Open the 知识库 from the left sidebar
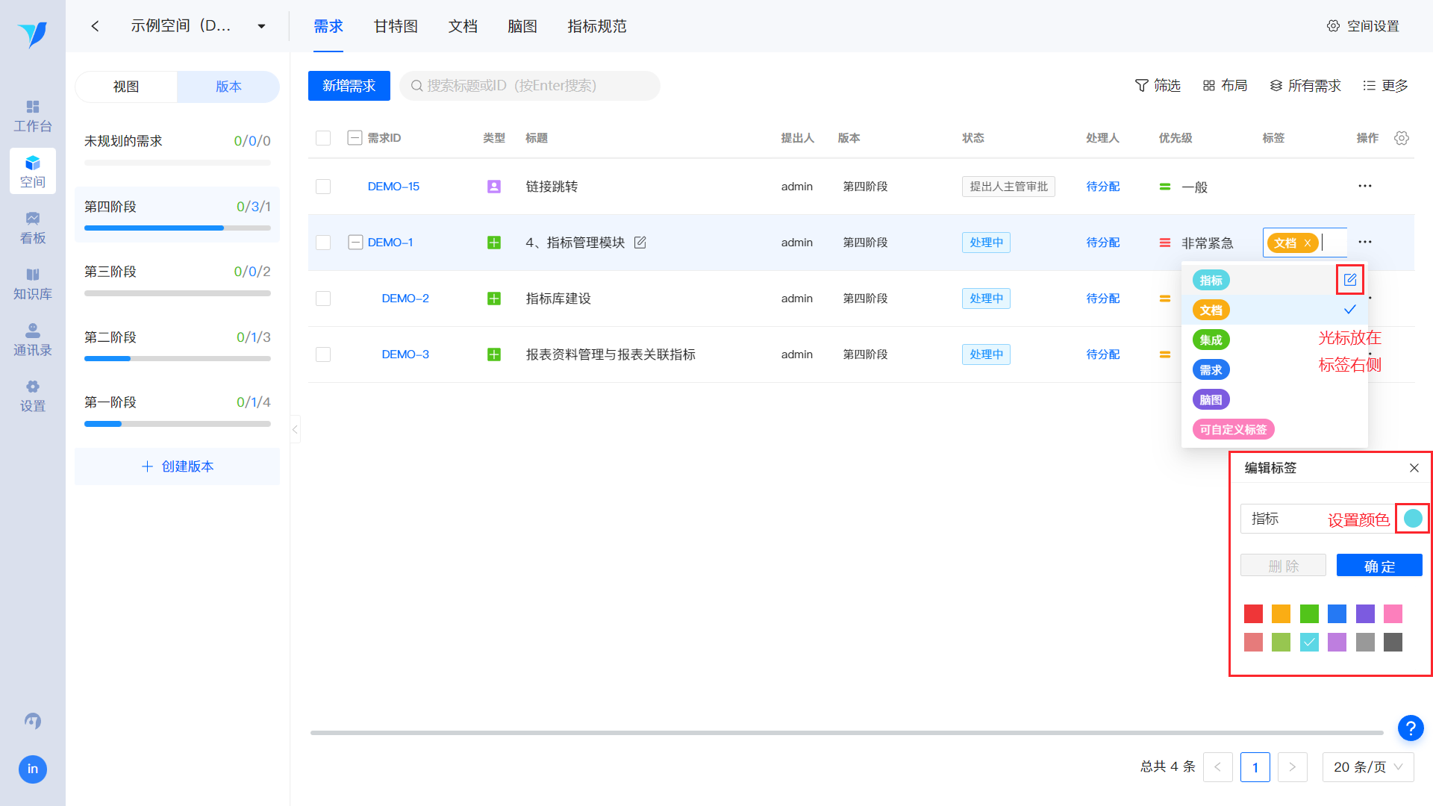 [32, 283]
